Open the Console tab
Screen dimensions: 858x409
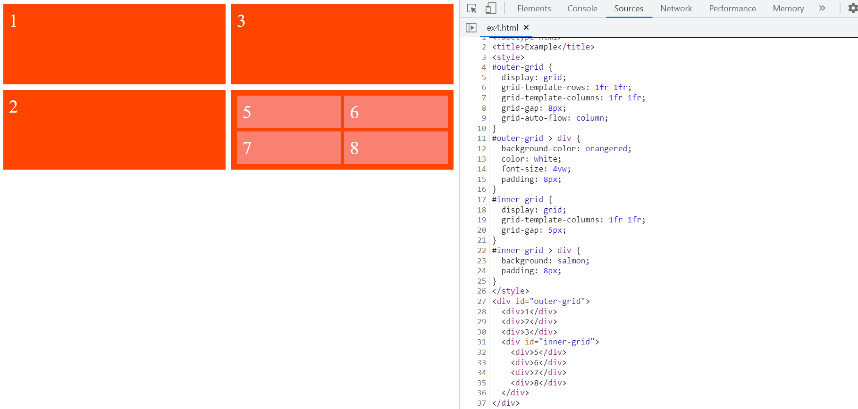[x=582, y=8]
